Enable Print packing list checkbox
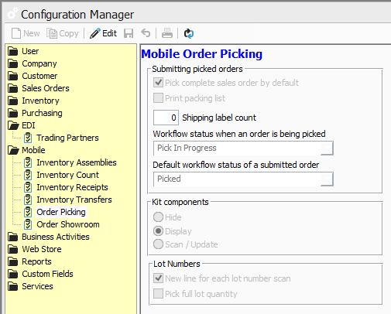The width and height of the screenshot is (391, 314). [x=158, y=98]
